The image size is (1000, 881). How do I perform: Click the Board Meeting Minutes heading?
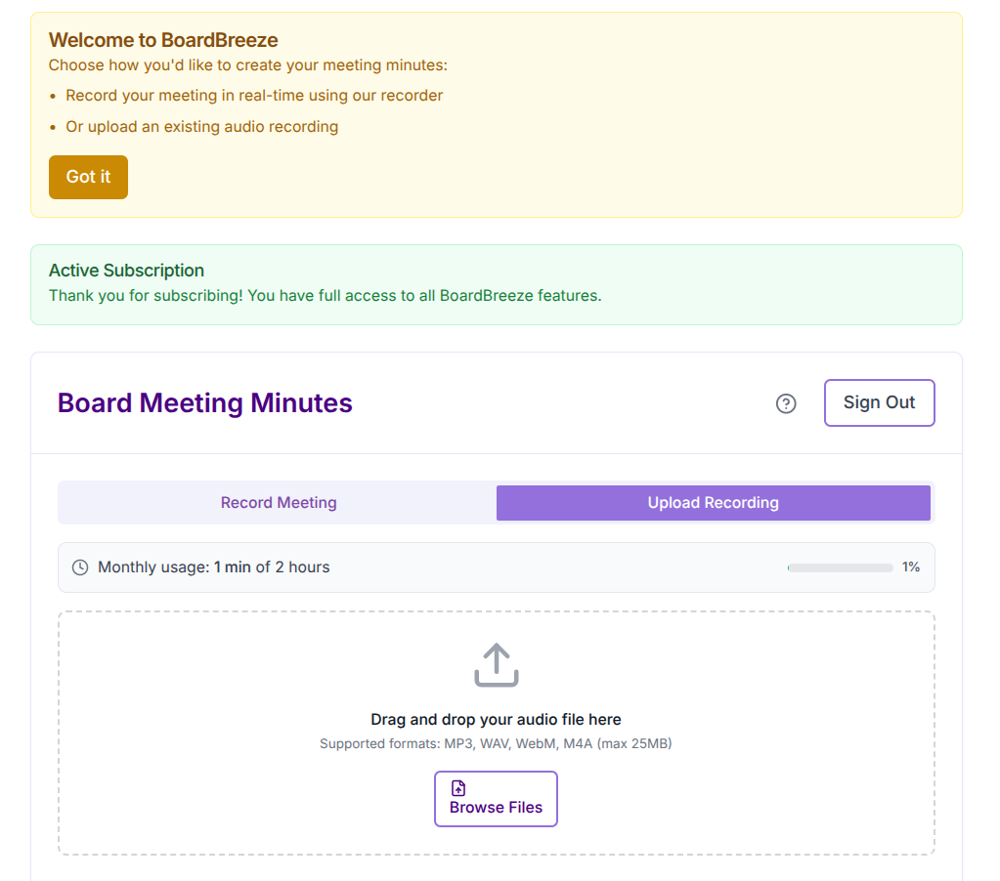[x=204, y=403]
